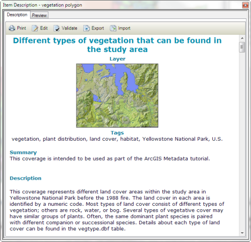251x242 pixels.
Task: Click the Validate checkmark document icon
Action: (57, 28)
